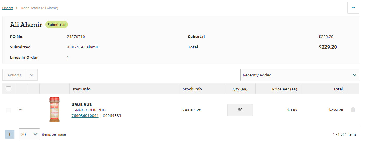Click the breadcrumb chevron after Orders
Screen dimensions: 376x141
(x=16, y=8)
